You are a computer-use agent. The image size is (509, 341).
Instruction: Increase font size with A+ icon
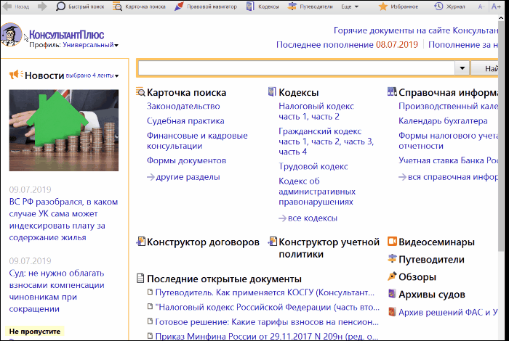[x=496, y=6]
